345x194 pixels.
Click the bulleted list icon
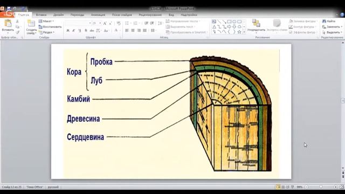128,23
